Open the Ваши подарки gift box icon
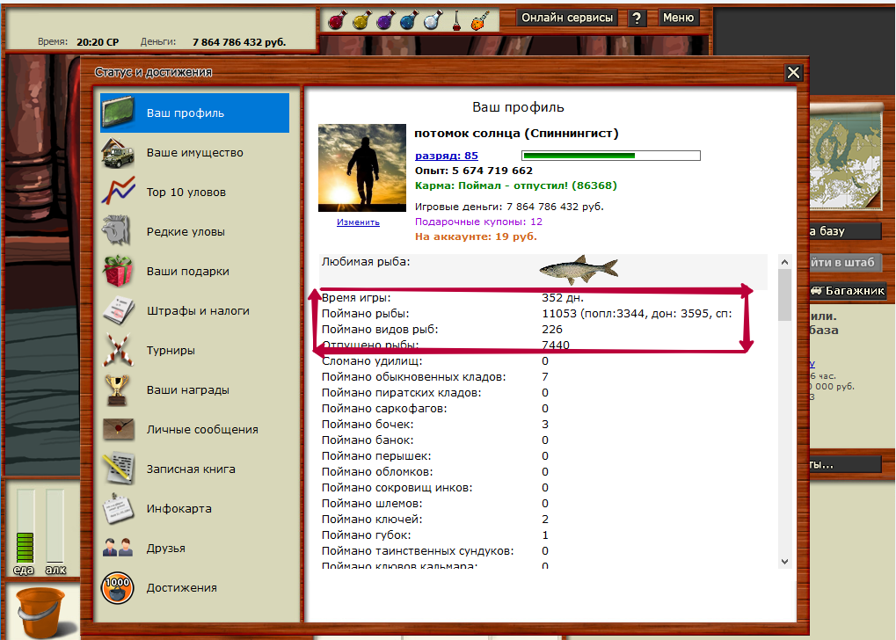The image size is (896, 640). (118, 271)
